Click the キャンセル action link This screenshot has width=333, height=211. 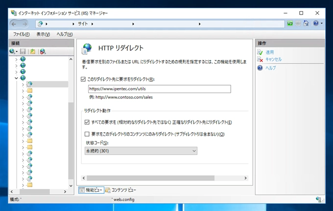coord(273,59)
